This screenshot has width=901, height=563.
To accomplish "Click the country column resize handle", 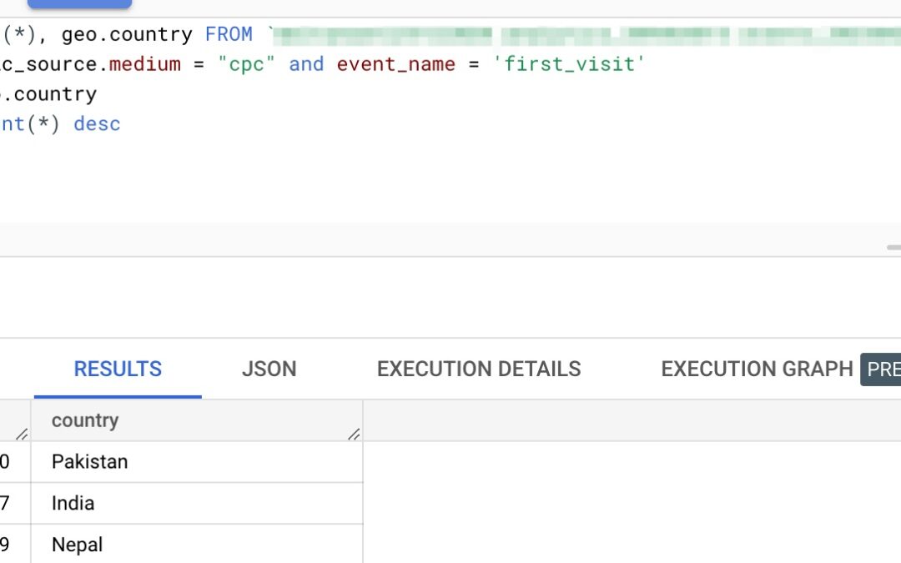I will (354, 435).
